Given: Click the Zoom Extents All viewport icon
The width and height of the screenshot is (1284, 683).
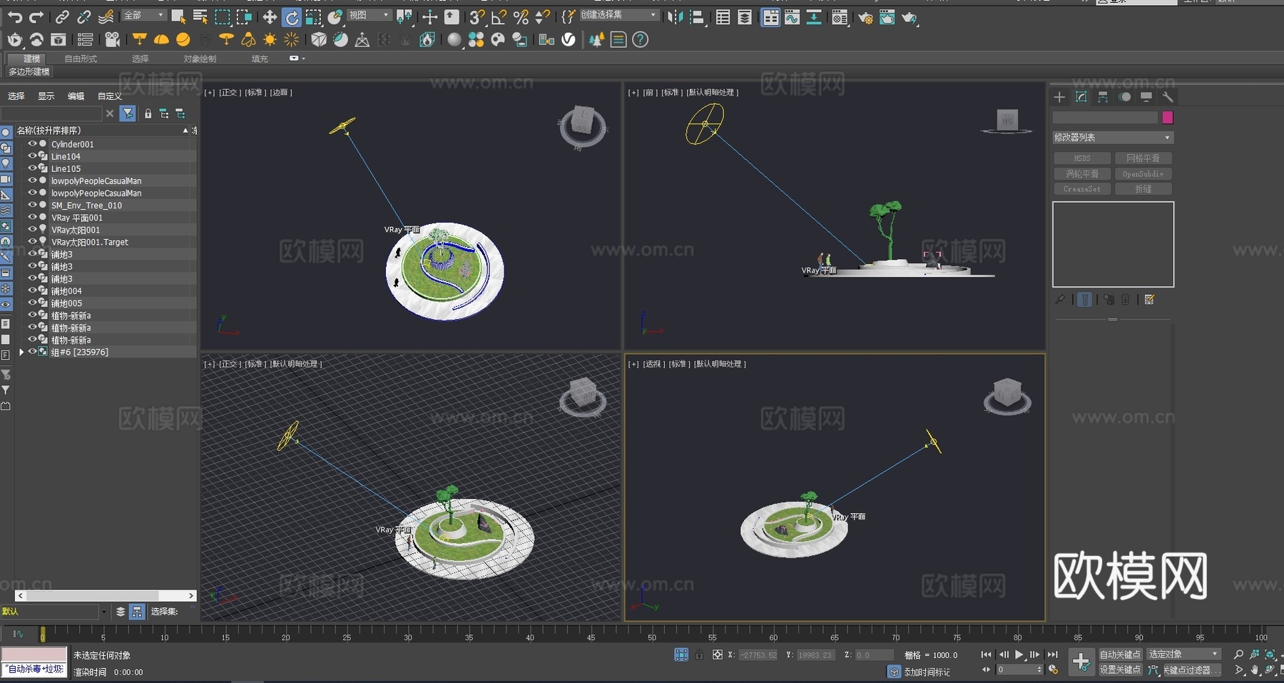Looking at the screenshot, I should pyautogui.click(x=1270, y=654).
